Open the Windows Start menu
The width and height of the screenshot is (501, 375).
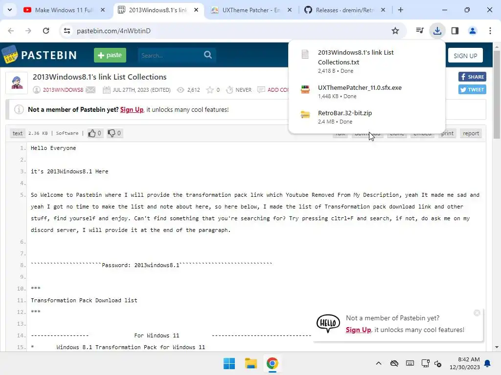[x=229, y=363]
